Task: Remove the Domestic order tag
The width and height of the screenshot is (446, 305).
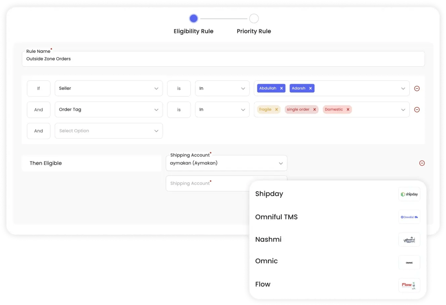Action: tap(348, 110)
